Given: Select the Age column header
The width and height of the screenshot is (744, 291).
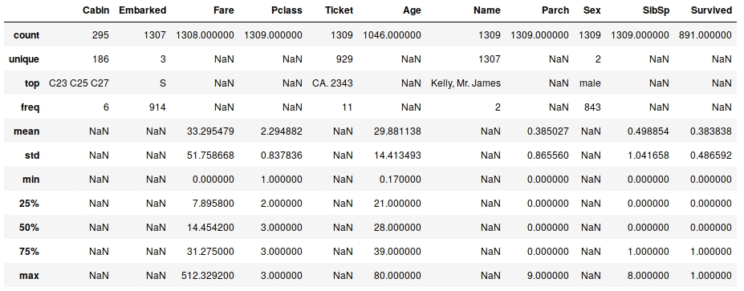Looking at the screenshot, I should pyautogui.click(x=412, y=10).
